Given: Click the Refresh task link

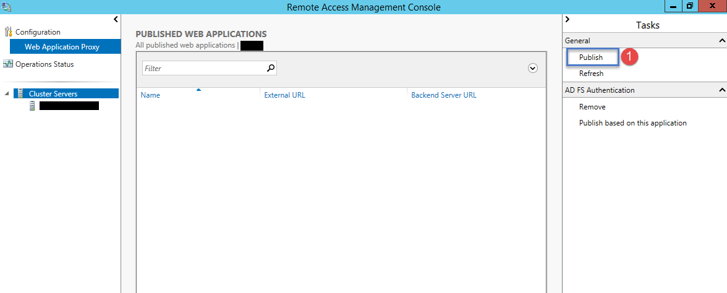Looking at the screenshot, I should click(591, 74).
